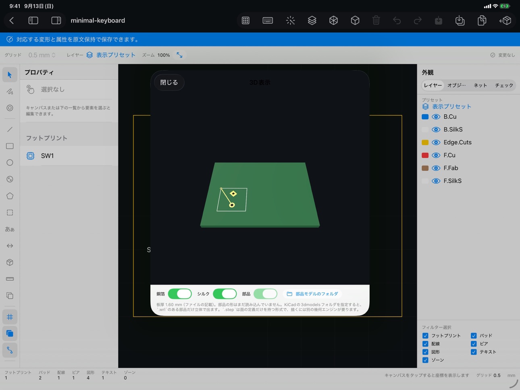Close the 3D view with 閉じる button
The width and height of the screenshot is (520, 390).
tap(169, 83)
